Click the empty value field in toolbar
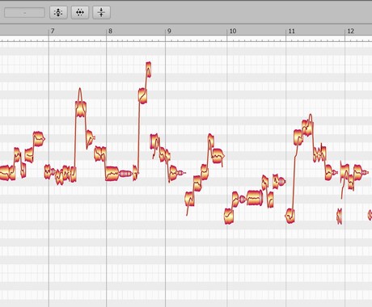 pyautogui.click(x=24, y=13)
